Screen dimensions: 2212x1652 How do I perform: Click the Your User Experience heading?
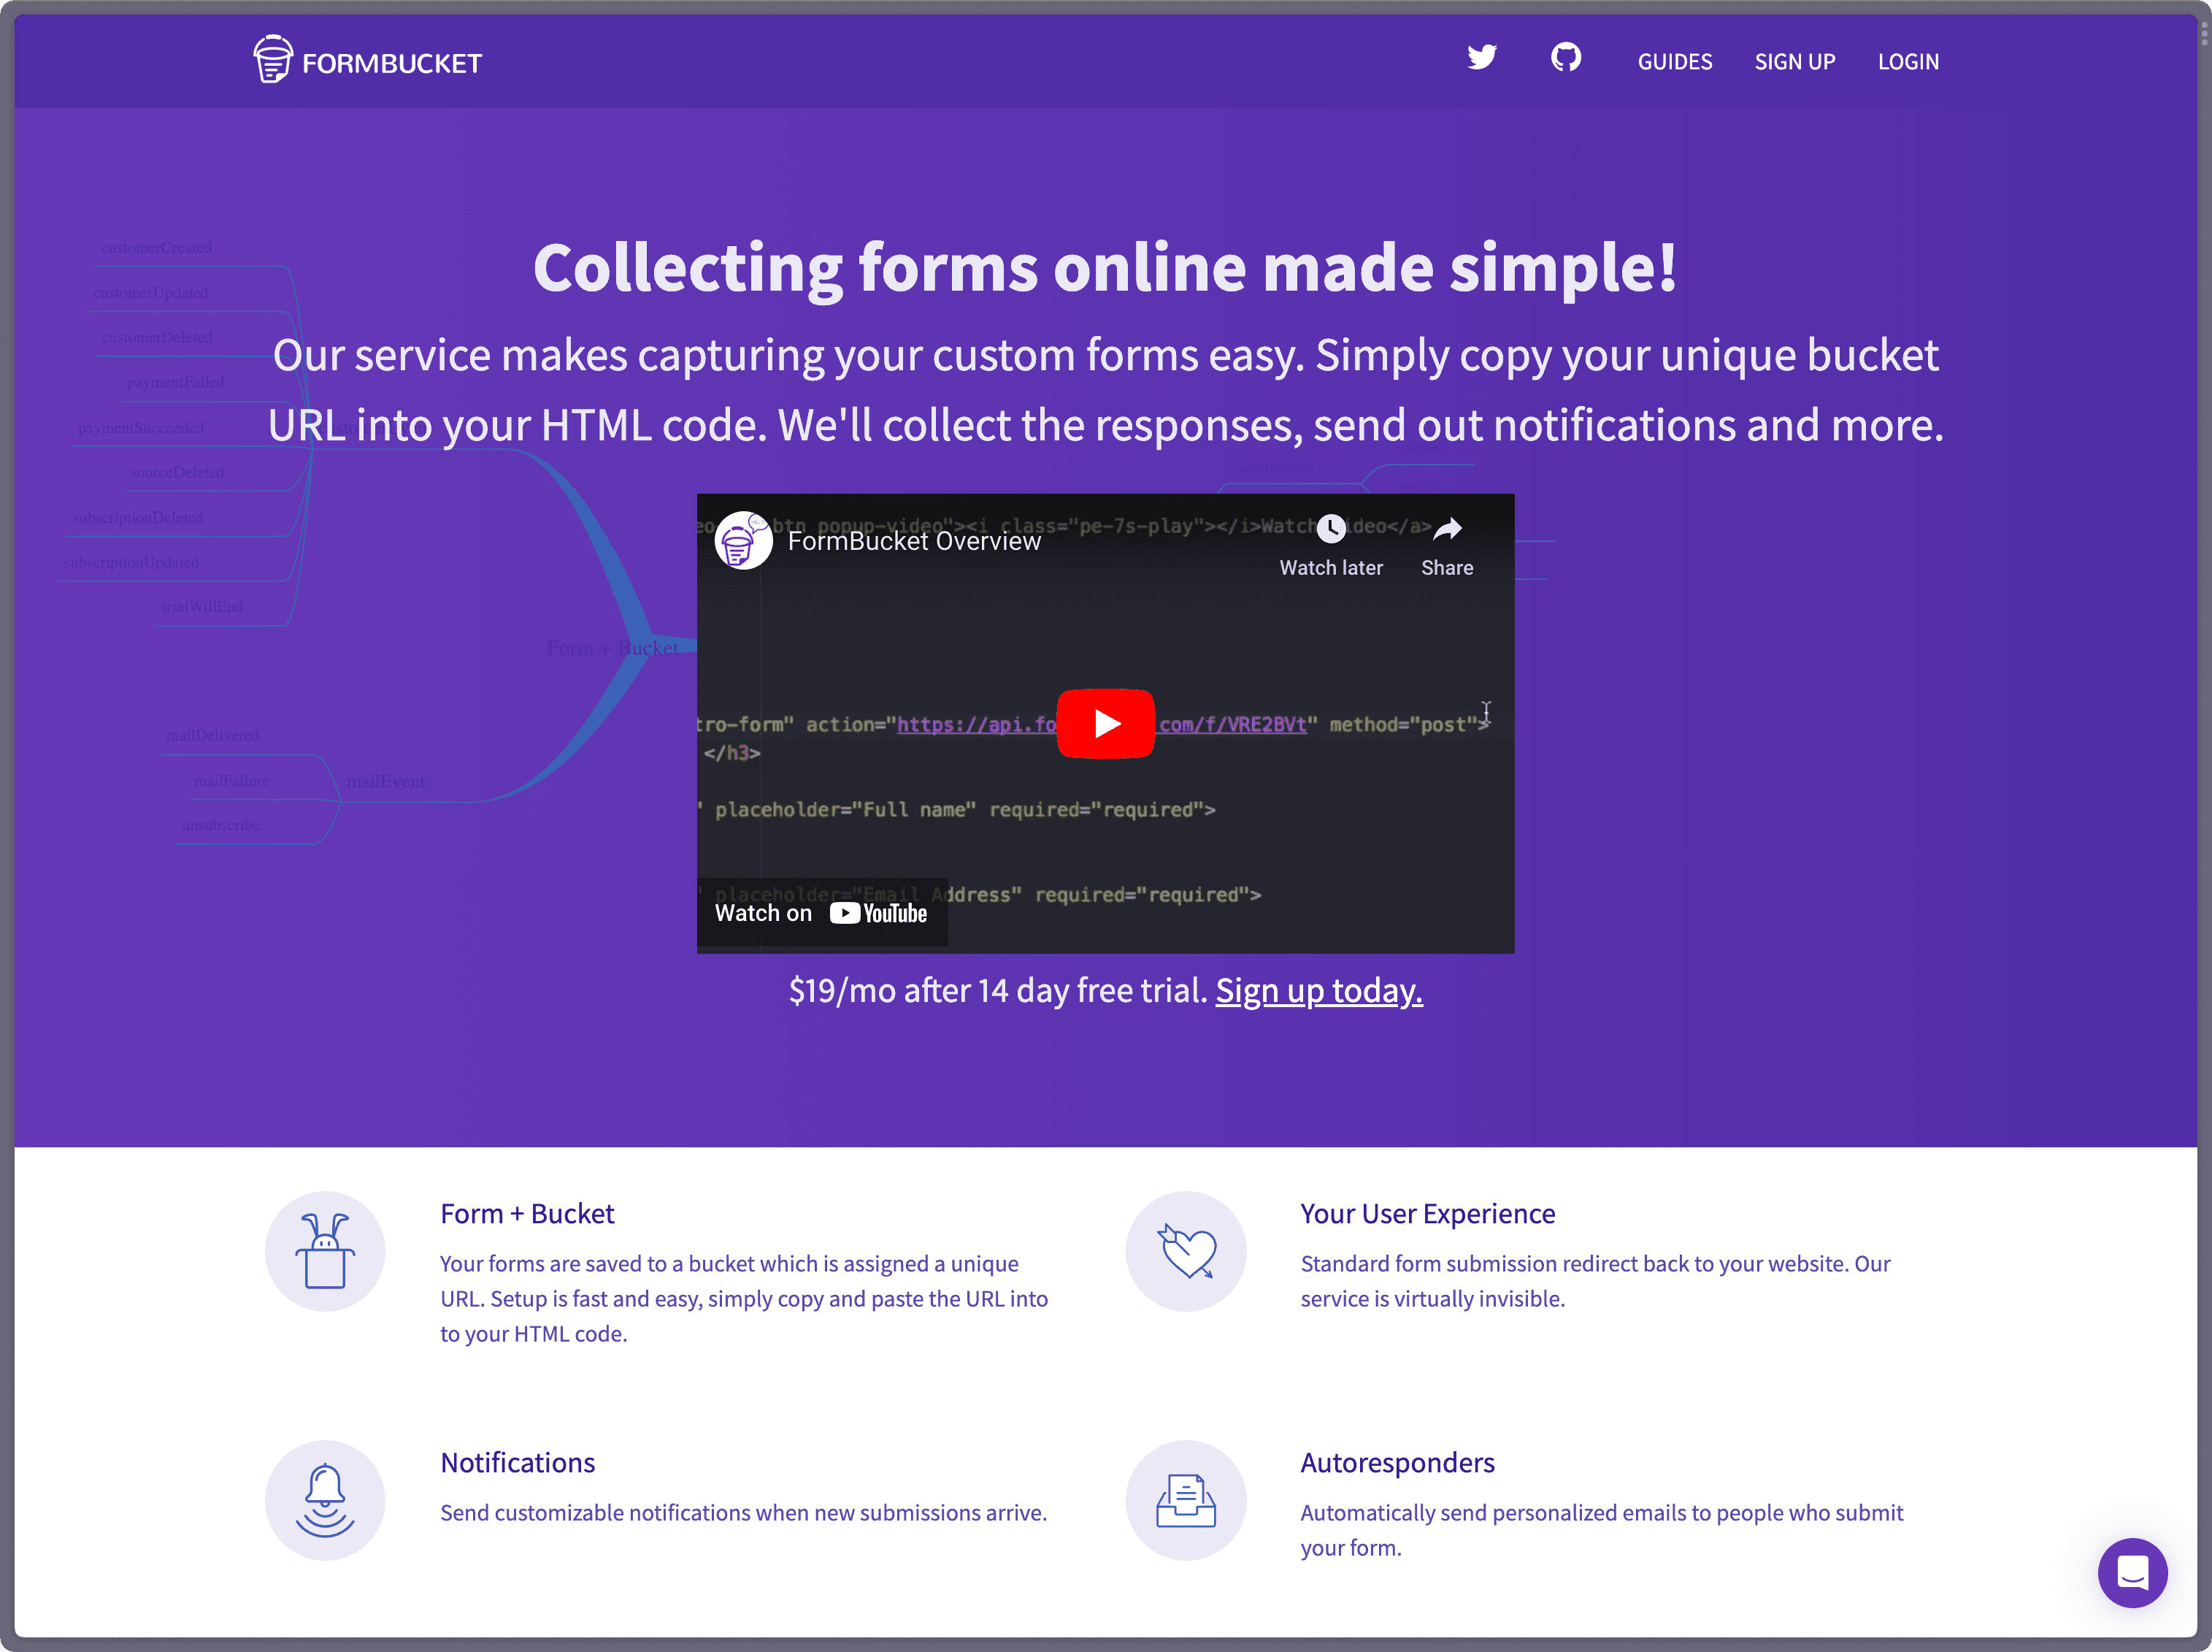tap(1427, 1213)
